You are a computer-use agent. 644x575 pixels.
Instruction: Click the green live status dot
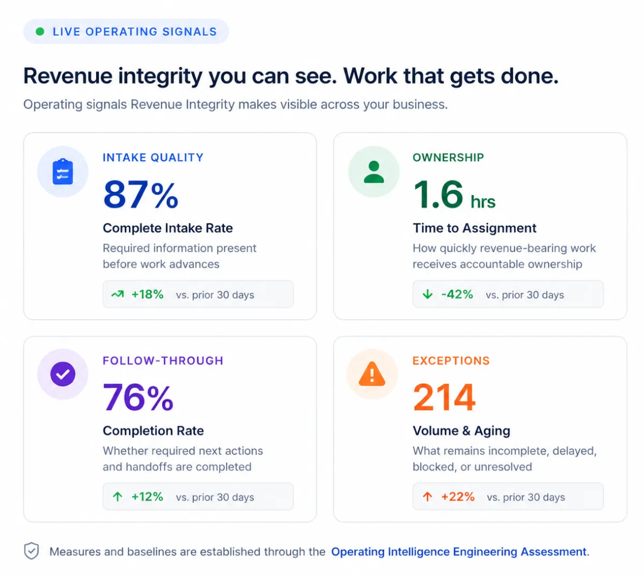point(40,32)
